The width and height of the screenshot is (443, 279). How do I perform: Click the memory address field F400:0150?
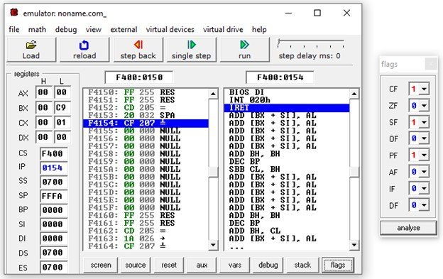139,77
